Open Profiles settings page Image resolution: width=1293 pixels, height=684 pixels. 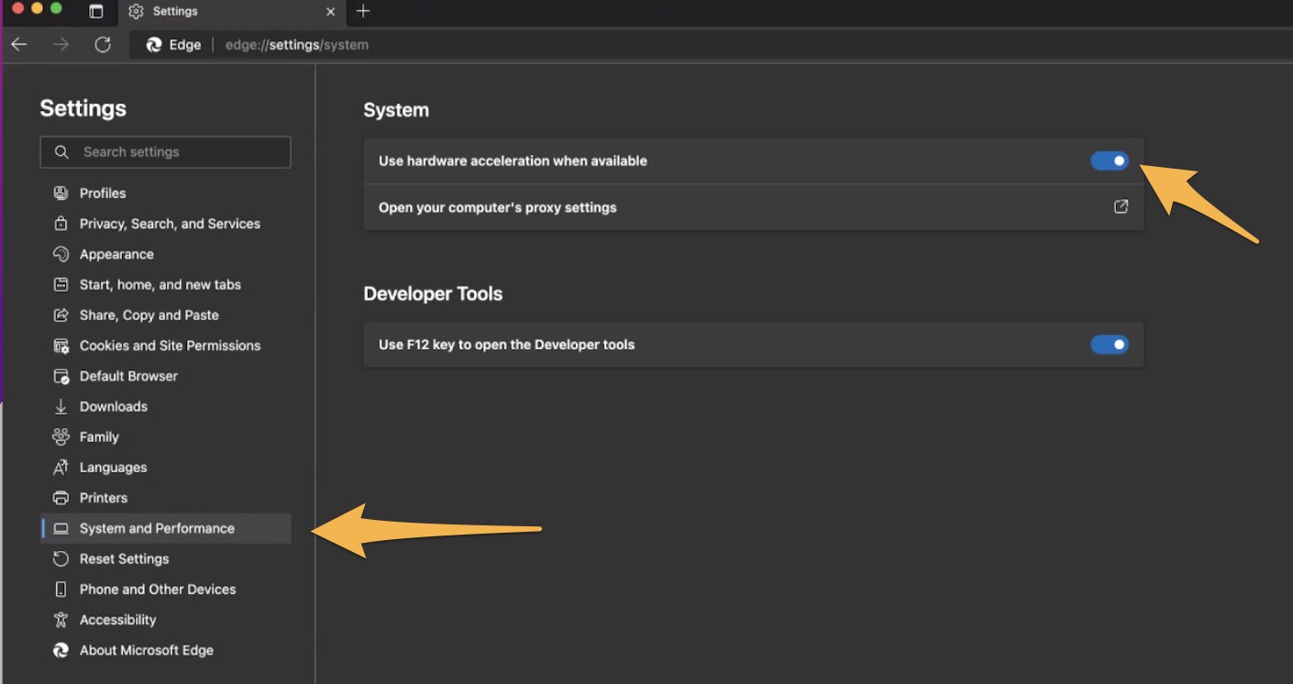pyautogui.click(x=166, y=193)
